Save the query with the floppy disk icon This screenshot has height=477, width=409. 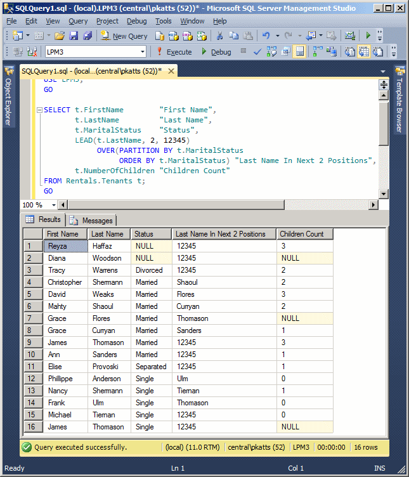[74, 36]
